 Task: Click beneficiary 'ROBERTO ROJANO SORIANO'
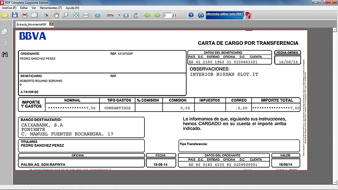click(x=41, y=81)
